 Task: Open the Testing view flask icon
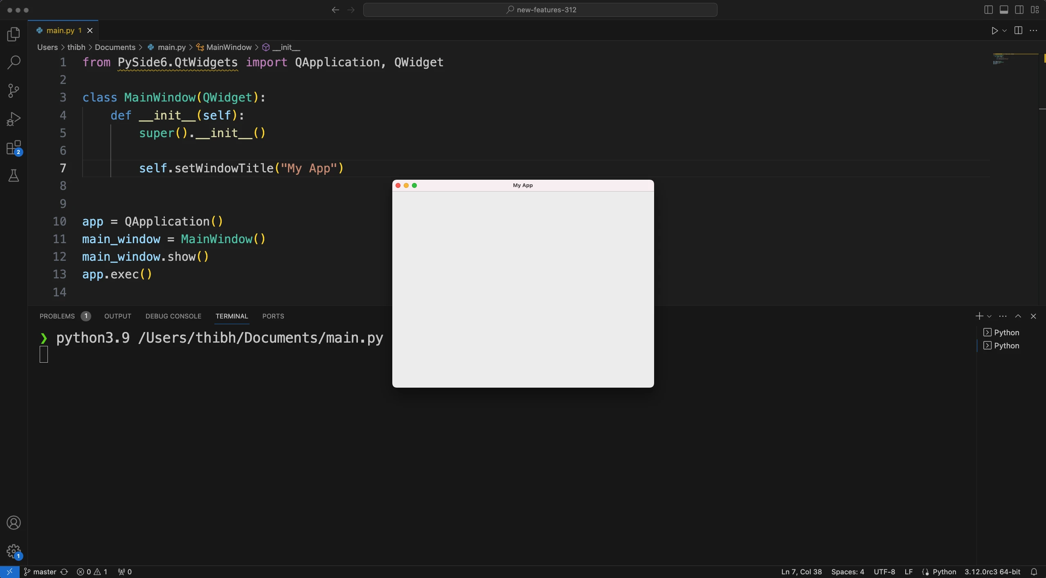[x=13, y=176]
